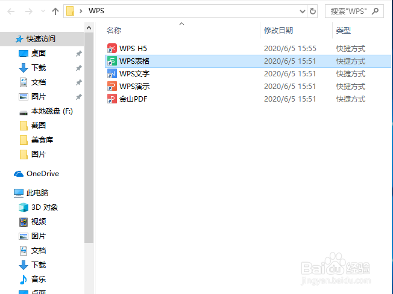This screenshot has width=393, height=294.
Task: Click the file name text 金山PDF
Action: 133,99
